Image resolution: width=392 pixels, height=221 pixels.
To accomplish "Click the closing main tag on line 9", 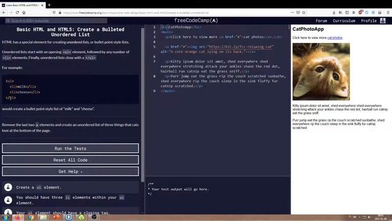I will pos(168,91).
